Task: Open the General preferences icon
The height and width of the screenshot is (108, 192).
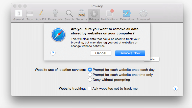Action: click(x=19, y=13)
